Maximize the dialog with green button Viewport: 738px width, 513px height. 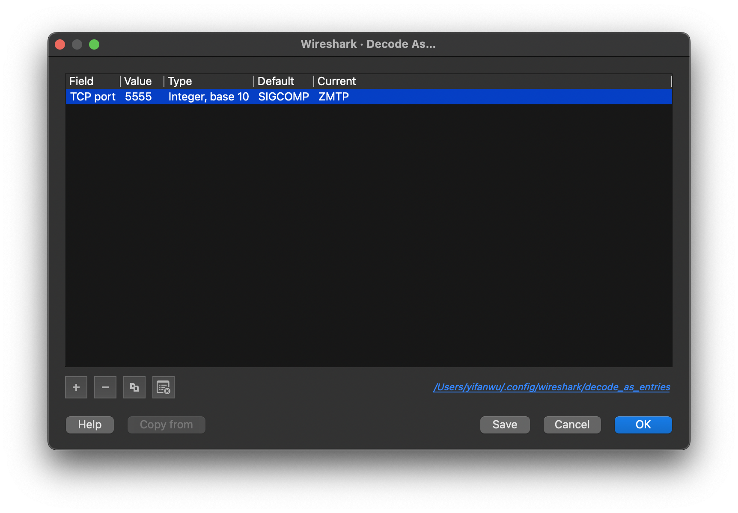click(x=94, y=44)
